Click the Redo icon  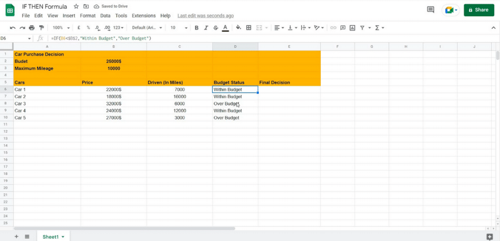pyautogui.click(x=22, y=28)
